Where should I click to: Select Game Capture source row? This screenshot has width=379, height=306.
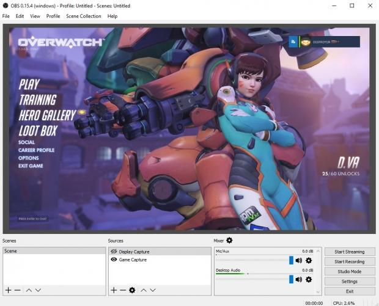click(160, 260)
